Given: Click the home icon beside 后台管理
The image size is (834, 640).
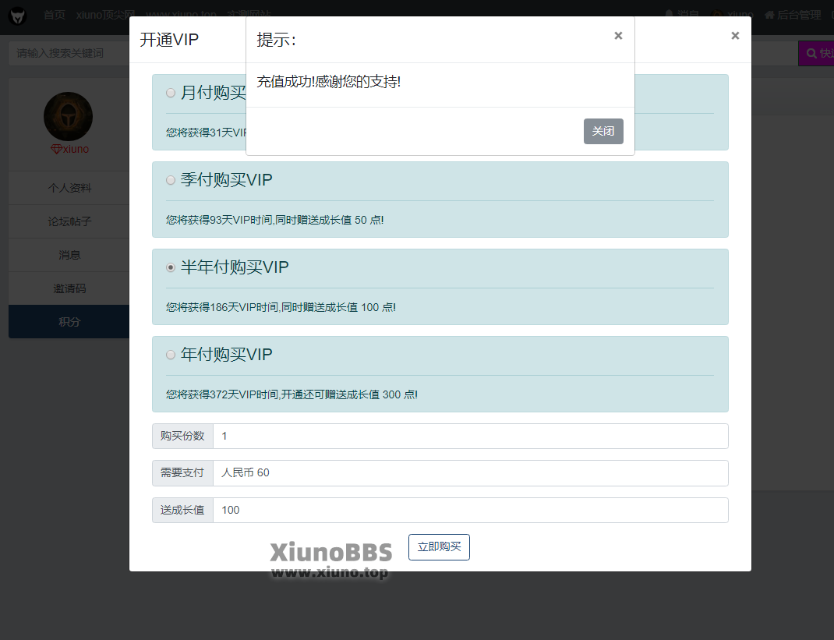Looking at the screenshot, I should pyautogui.click(x=769, y=15).
